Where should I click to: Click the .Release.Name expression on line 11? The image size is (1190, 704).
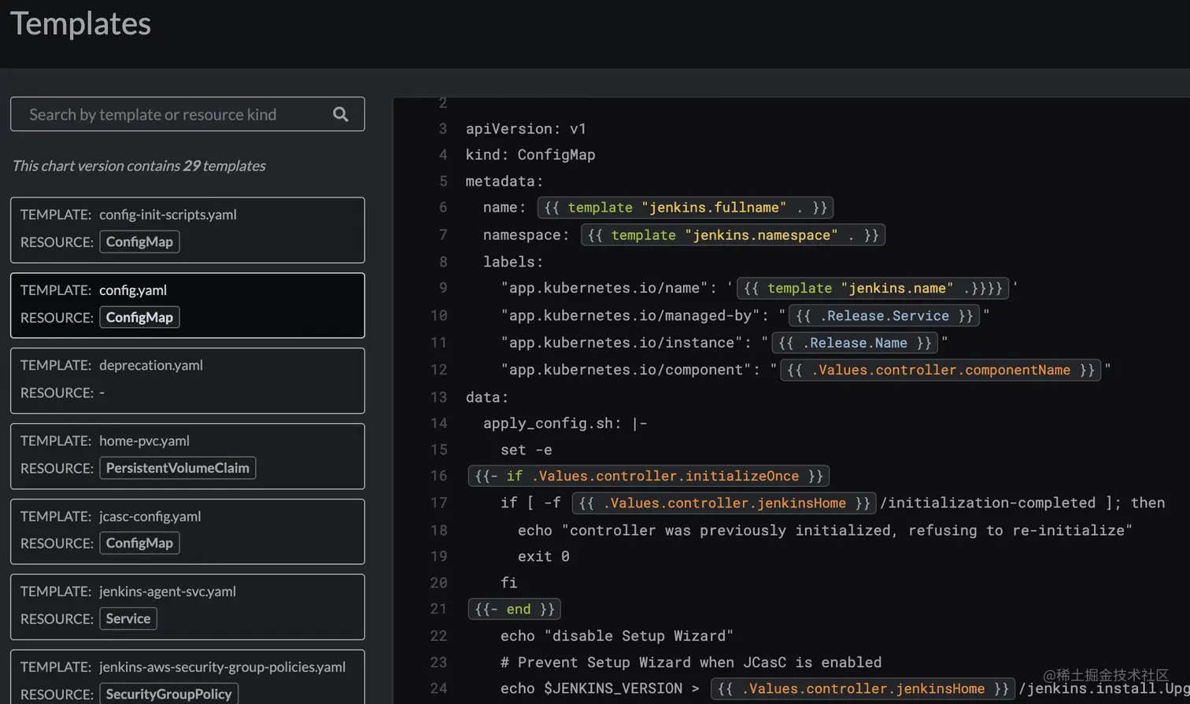click(x=855, y=343)
